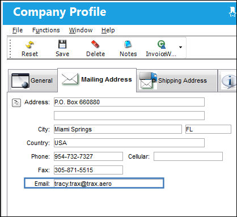Image resolution: width=237 pixels, height=217 pixels.
Task: Click the City field containing Miami Springs
Action: click(x=118, y=129)
